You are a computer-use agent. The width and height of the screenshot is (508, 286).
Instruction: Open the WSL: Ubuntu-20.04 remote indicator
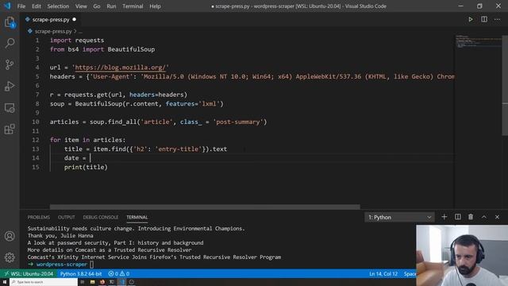pyautogui.click(x=29, y=273)
